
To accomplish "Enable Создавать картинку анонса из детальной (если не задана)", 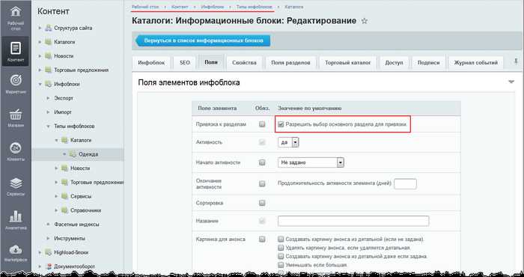I will 281,240.
